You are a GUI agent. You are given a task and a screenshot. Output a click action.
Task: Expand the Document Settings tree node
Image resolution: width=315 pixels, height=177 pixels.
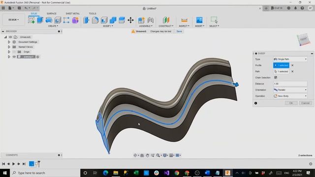(x=9, y=42)
